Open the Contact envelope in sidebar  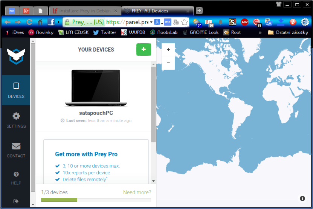click(x=16, y=150)
